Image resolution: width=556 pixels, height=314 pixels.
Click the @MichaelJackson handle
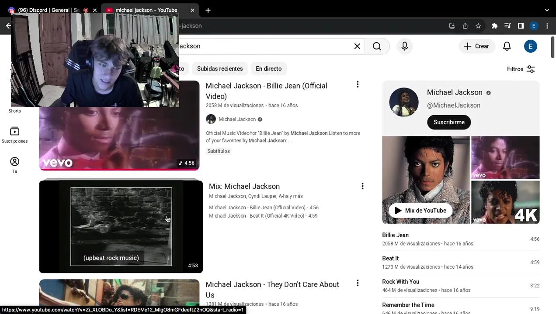click(454, 105)
